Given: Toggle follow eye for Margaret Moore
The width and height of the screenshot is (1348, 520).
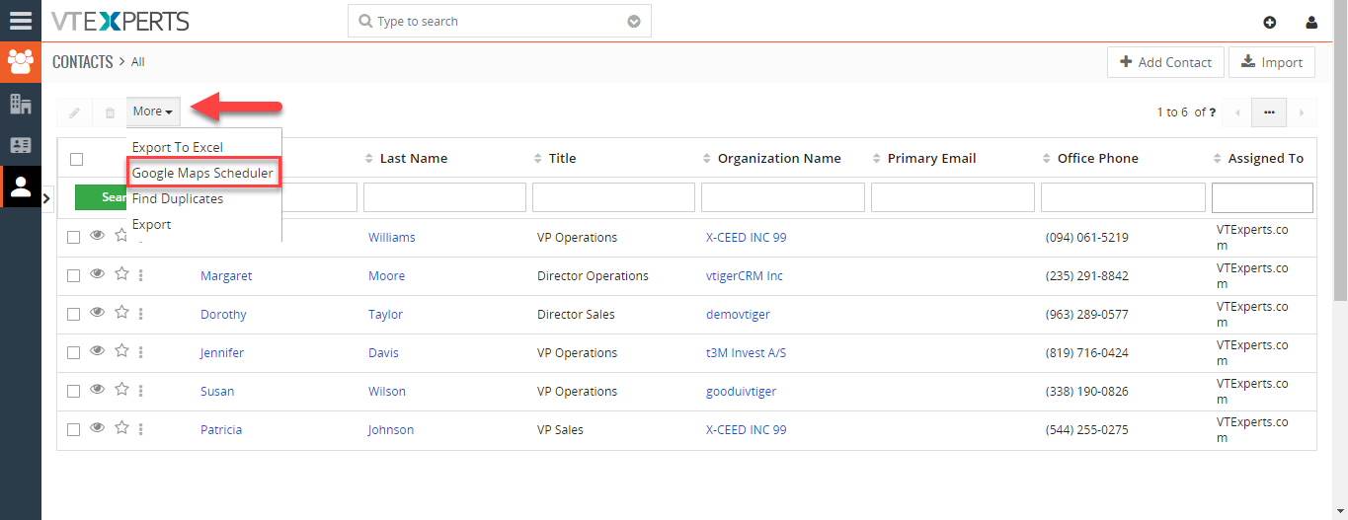Looking at the screenshot, I should [x=97, y=274].
